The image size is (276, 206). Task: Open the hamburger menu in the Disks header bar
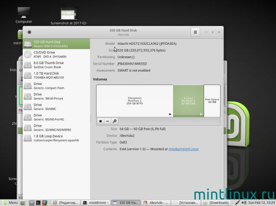(195, 32)
